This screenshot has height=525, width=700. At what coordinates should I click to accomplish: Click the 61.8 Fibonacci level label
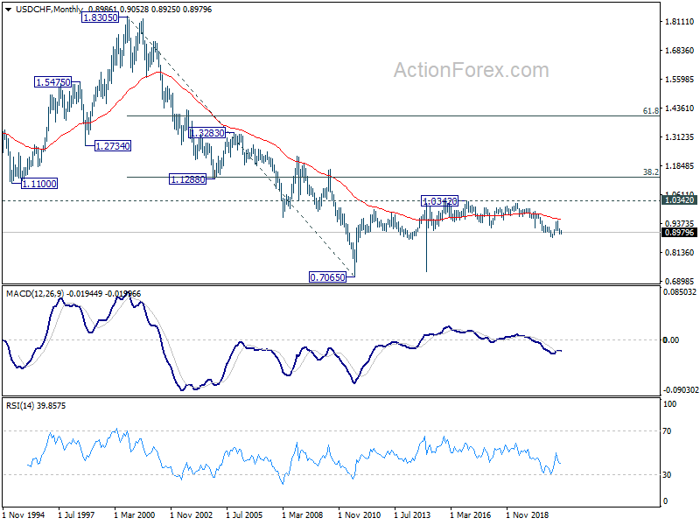pyautogui.click(x=649, y=111)
